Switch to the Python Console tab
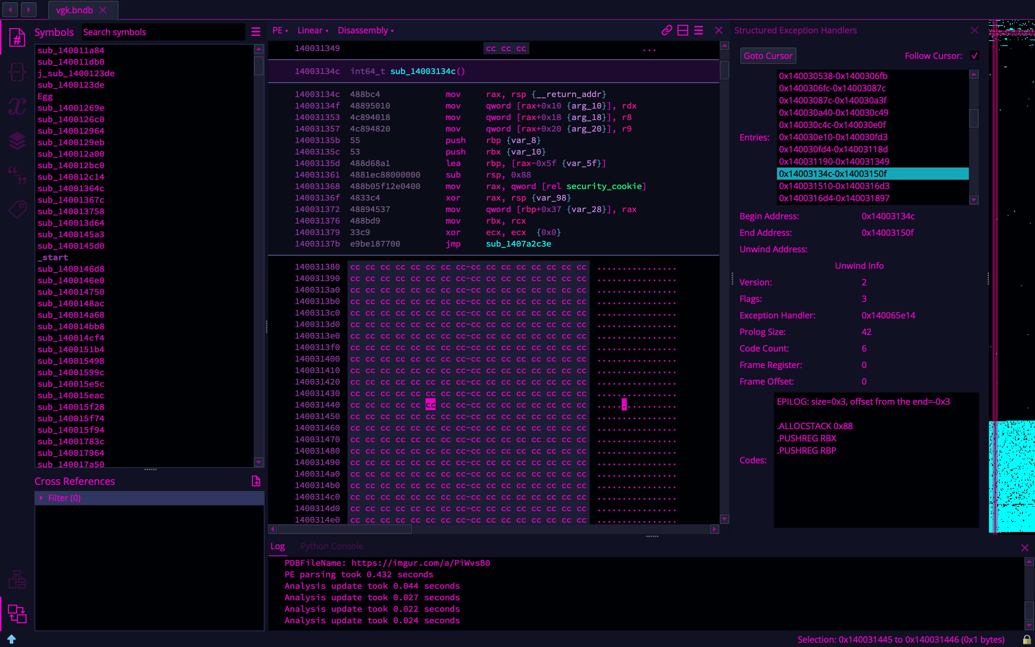Viewport: 1035px width, 647px height. 331,546
